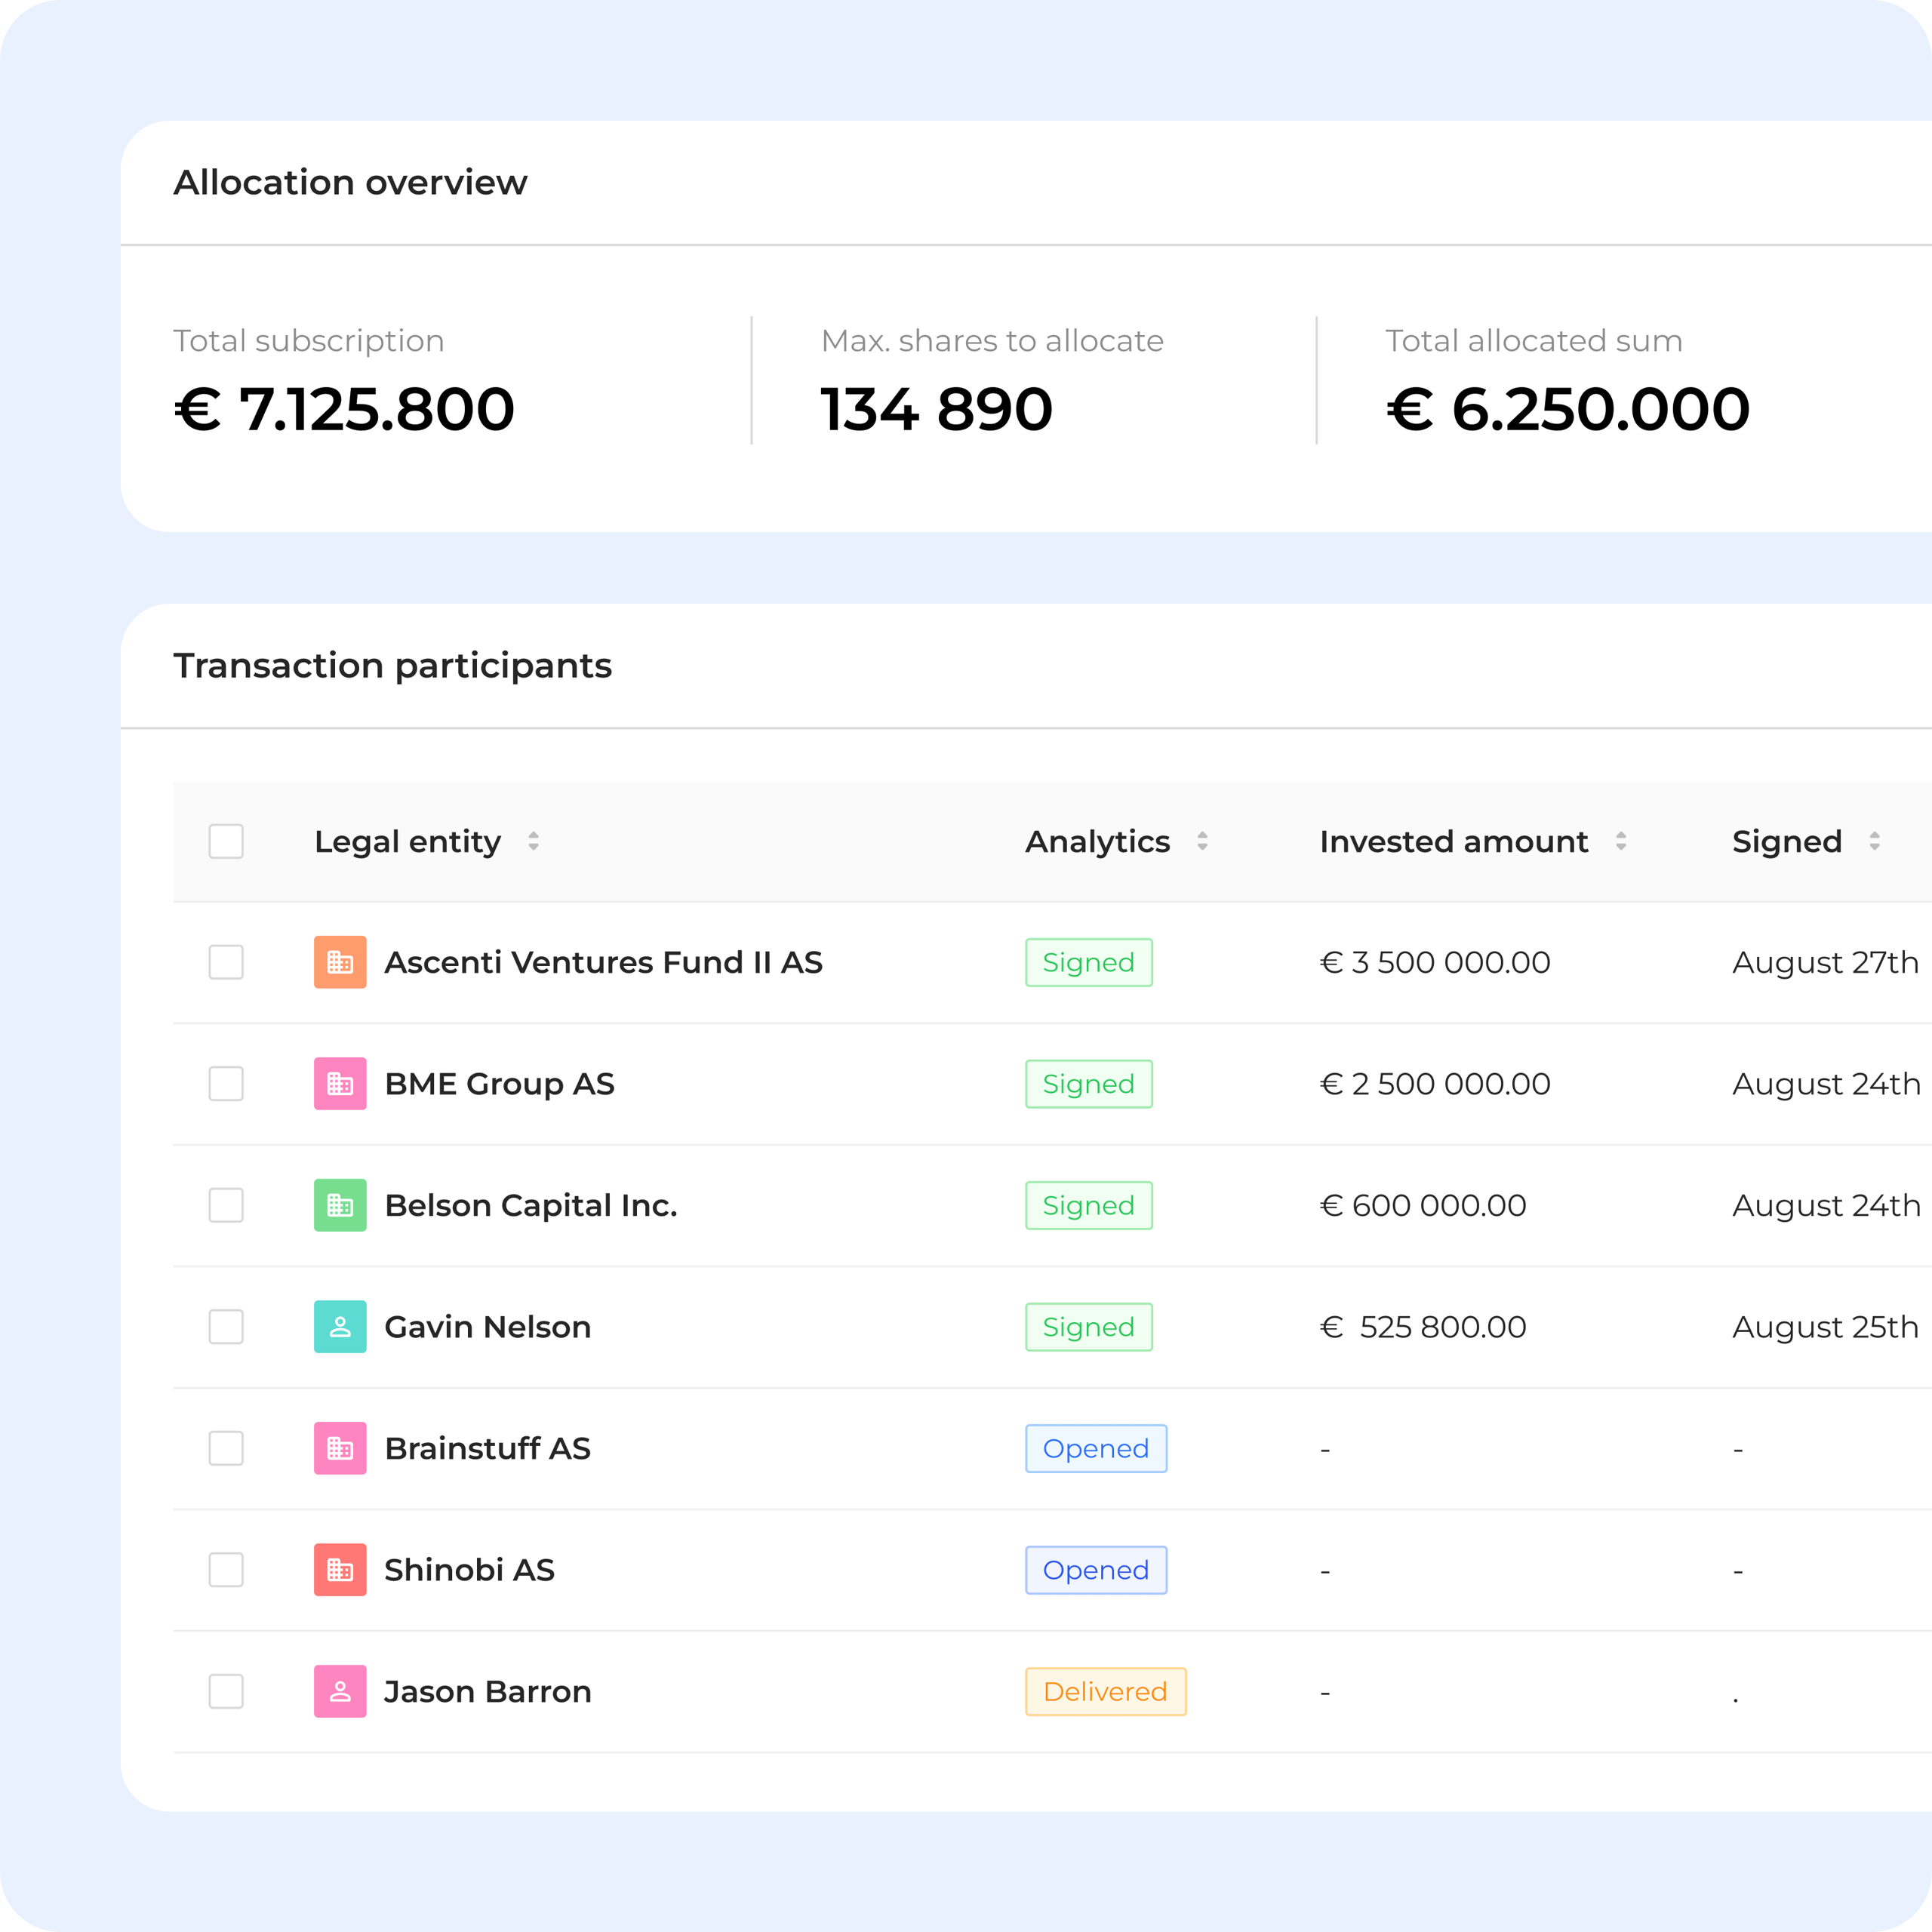This screenshot has height=1932, width=1932.
Task: Click the Ascenti Ventures Fund orange company icon
Action: pyautogui.click(x=340, y=962)
